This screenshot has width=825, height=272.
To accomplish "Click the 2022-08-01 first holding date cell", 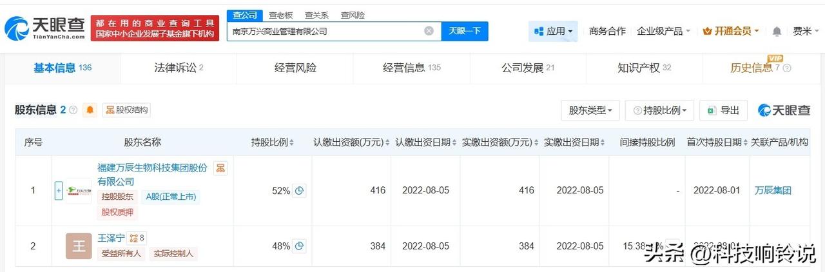I will pyautogui.click(x=717, y=191).
